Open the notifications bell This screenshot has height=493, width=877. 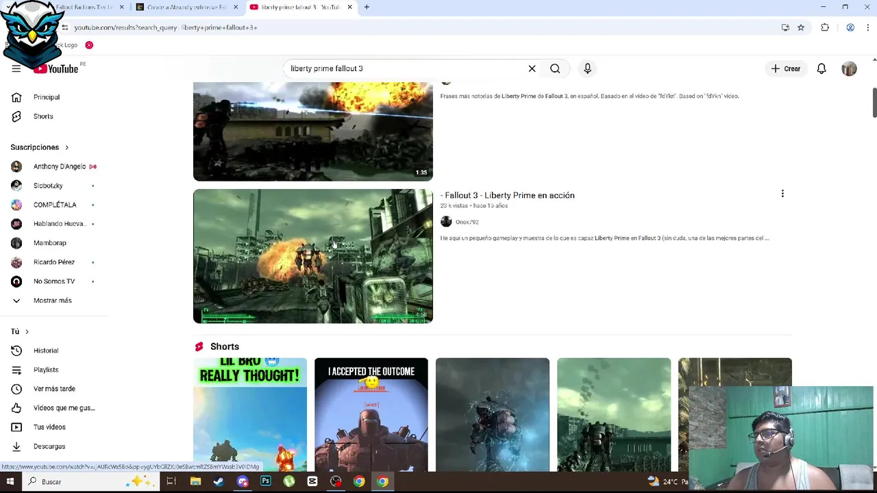coord(822,68)
